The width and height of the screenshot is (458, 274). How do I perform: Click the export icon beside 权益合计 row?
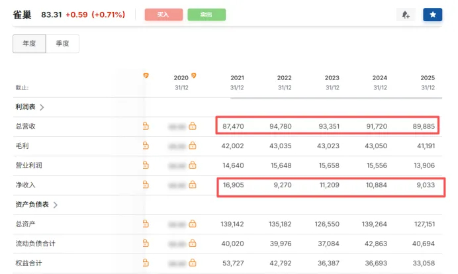click(146, 263)
